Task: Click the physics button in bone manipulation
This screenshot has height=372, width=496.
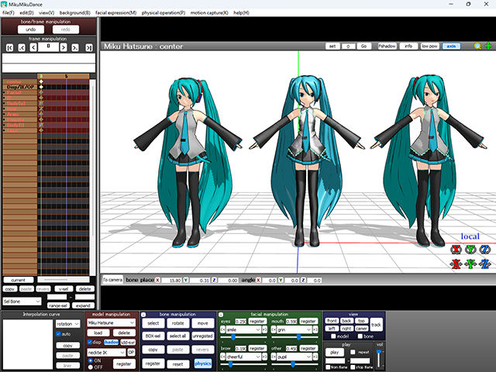Action: [203, 363]
